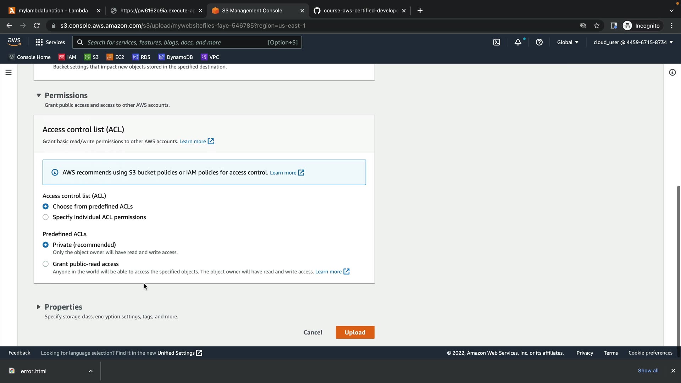Click the info panel icon at right
This screenshot has width=681, height=383.
pos(672,72)
